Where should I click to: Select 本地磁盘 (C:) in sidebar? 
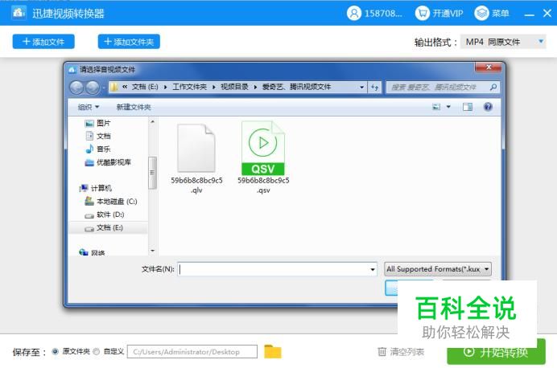(111, 202)
